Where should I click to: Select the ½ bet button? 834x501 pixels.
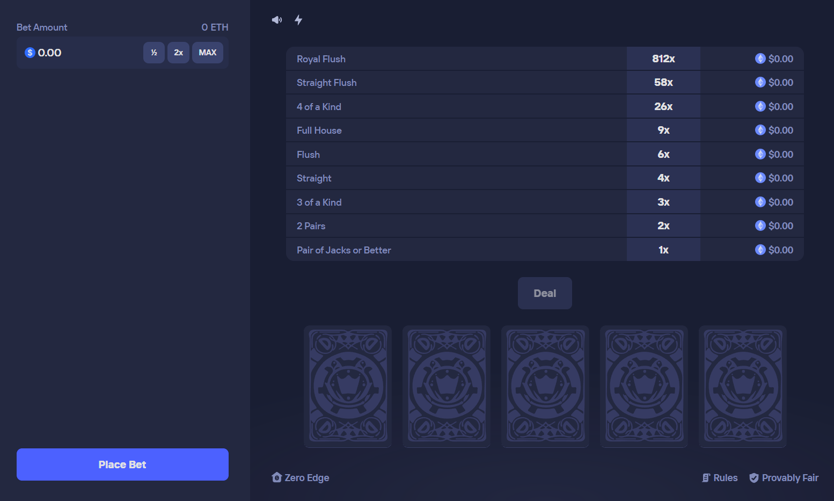(x=154, y=53)
